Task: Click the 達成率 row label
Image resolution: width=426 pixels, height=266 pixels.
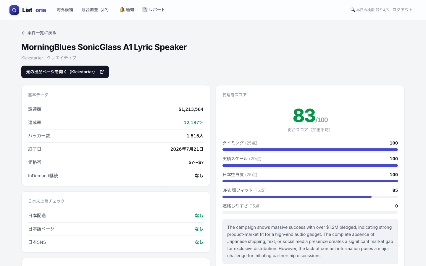Action: pyautogui.click(x=35, y=123)
